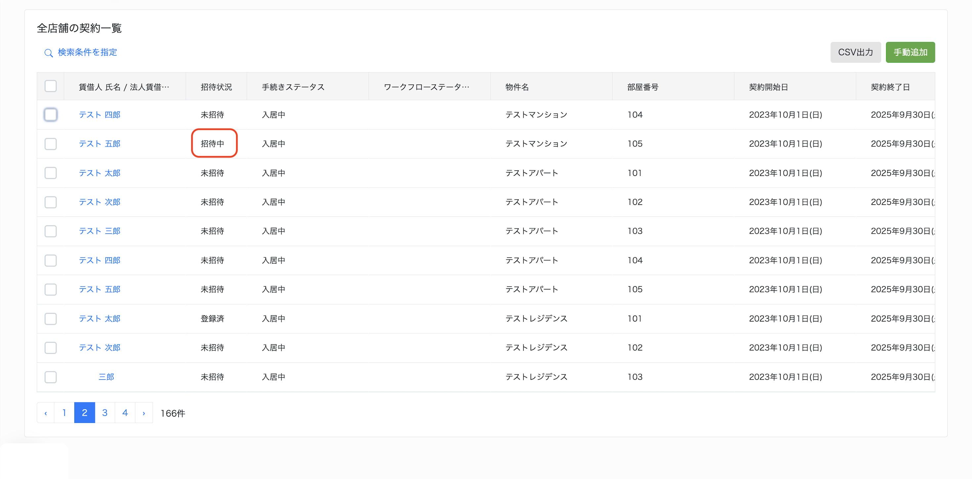This screenshot has width=972, height=479.
Task: Go to page 1 in pagination
Action: [x=64, y=413]
